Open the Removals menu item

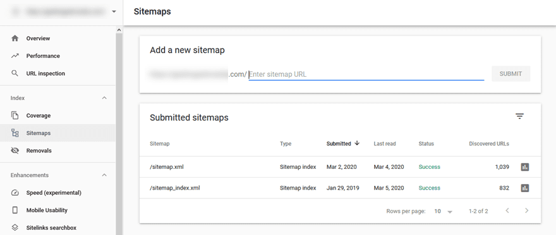tap(57, 151)
